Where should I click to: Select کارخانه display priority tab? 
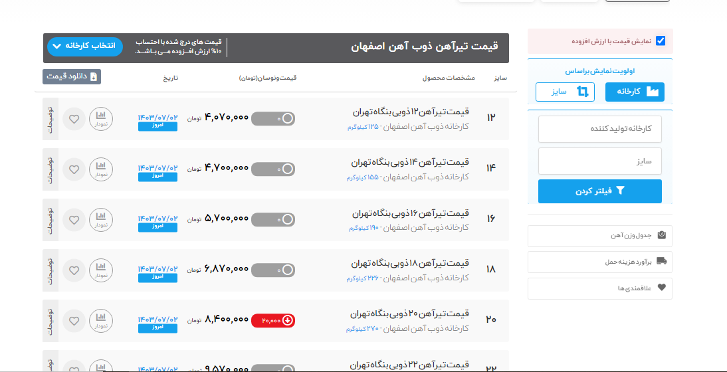[x=635, y=92]
